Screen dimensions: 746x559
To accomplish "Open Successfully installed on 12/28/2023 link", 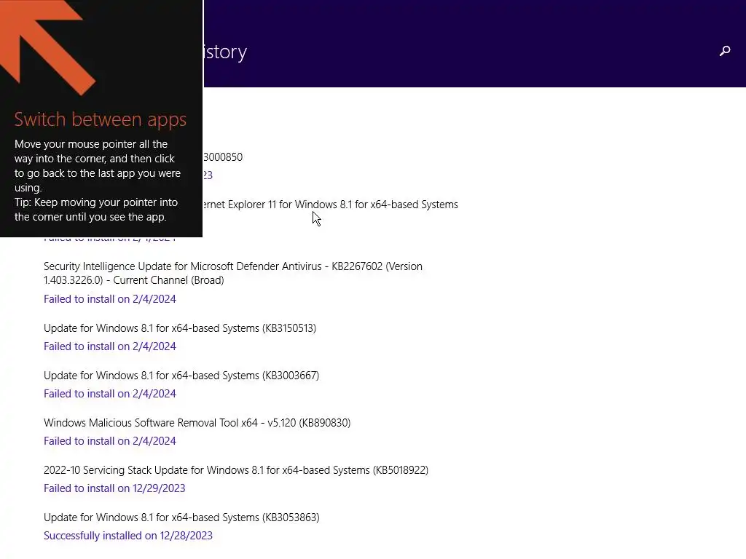I will (x=128, y=536).
